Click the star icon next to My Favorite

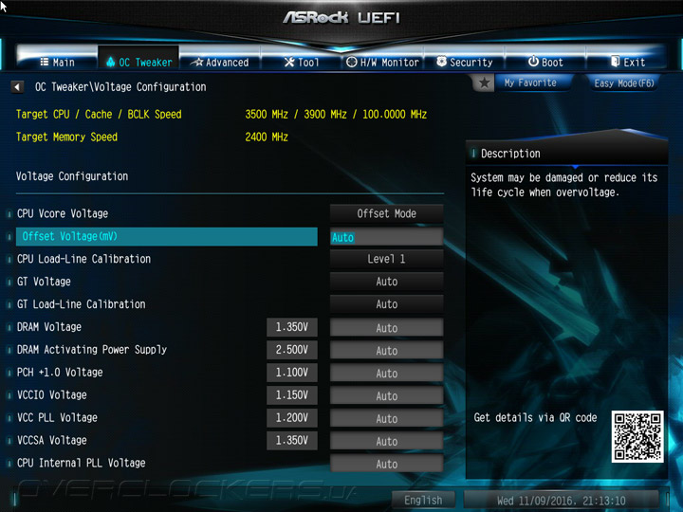click(484, 82)
